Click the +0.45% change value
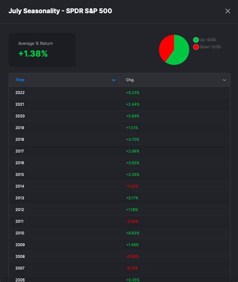The width and height of the screenshot is (238, 282). coord(133,280)
